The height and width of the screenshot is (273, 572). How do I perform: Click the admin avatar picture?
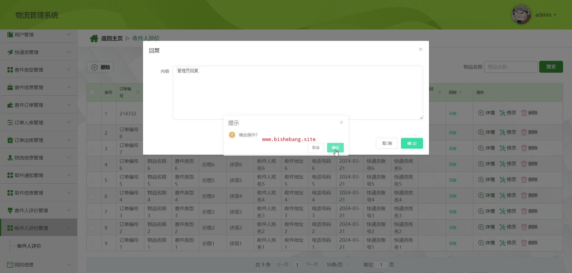coord(521,15)
